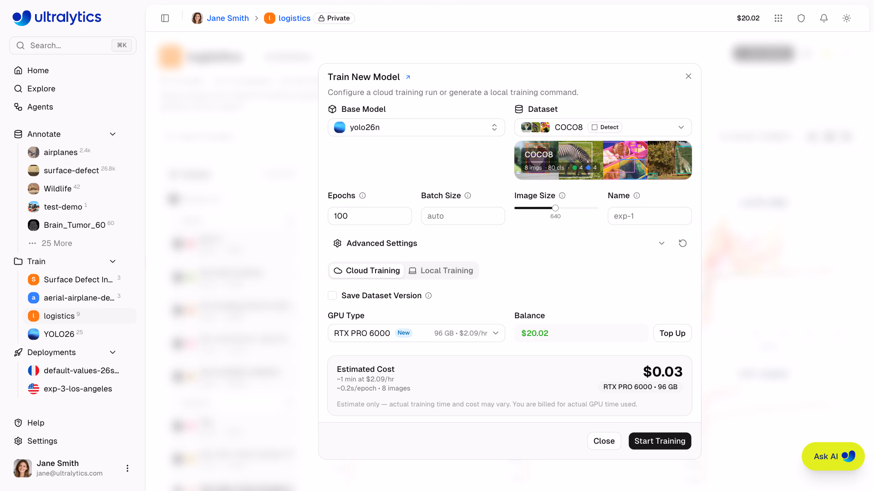Reset advanced settings with the reset icon
This screenshot has height=491, width=874.
pos(683,243)
